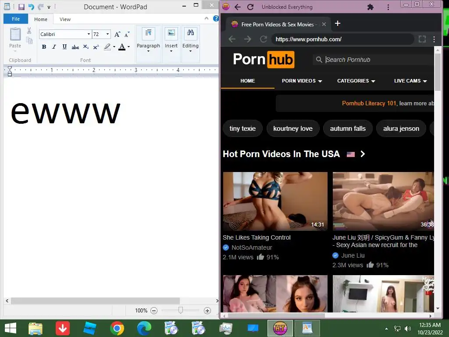Click the volume speaker tray icon

(408, 328)
